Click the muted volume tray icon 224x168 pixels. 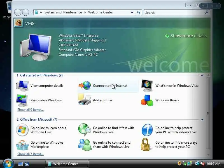(202, 164)
